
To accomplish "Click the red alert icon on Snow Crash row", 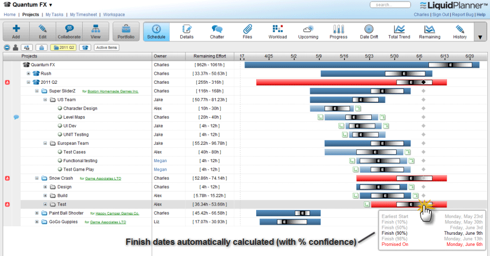I will coord(7,178).
